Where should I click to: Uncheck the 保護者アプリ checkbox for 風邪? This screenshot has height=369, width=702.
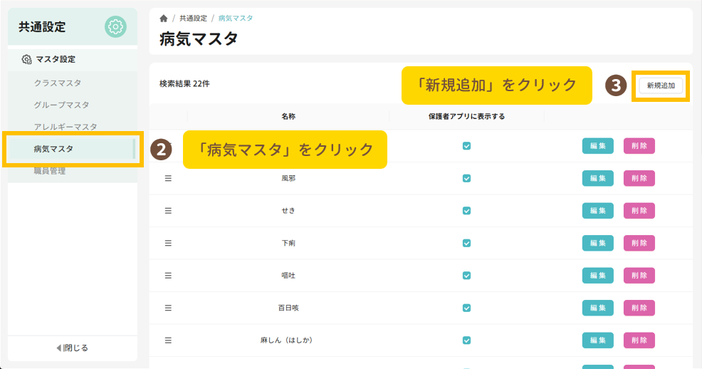[466, 178]
